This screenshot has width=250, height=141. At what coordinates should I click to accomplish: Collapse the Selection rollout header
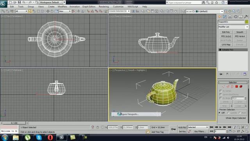pos(233,83)
